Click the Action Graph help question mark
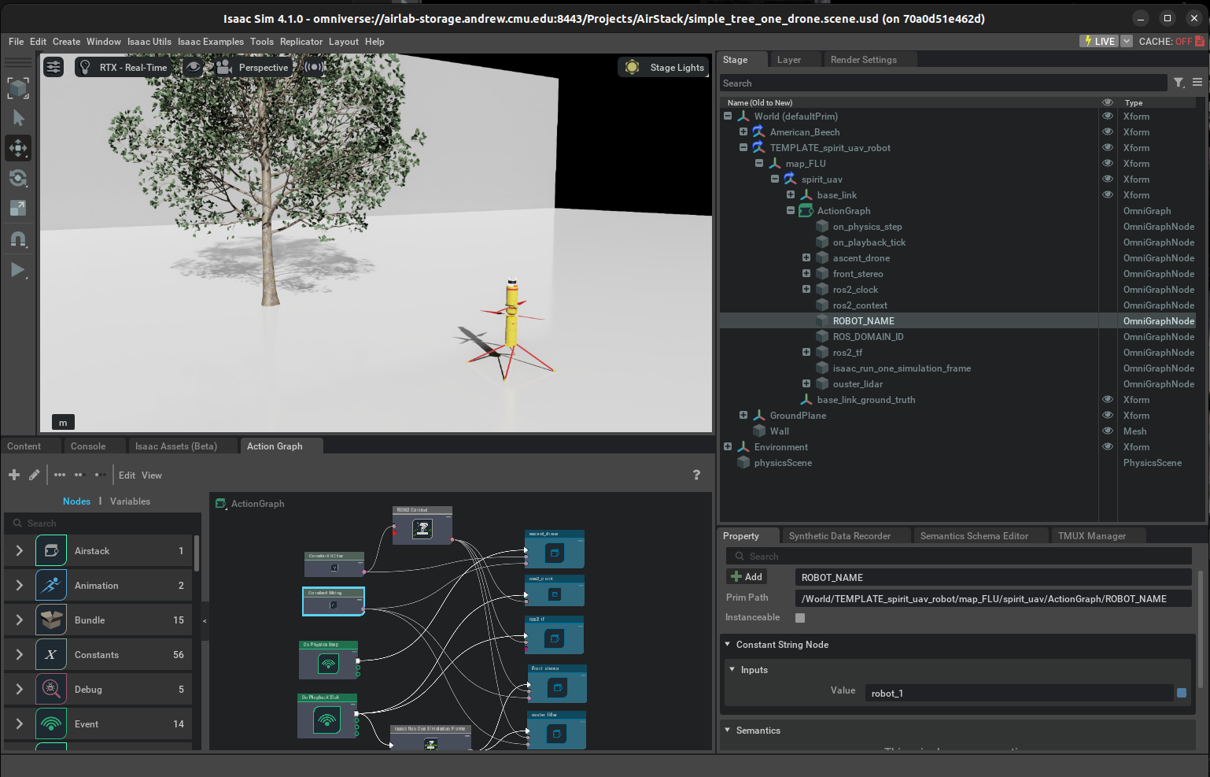This screenshot has width=1210, height=777. pyautogui.click(x=696, y=475)
